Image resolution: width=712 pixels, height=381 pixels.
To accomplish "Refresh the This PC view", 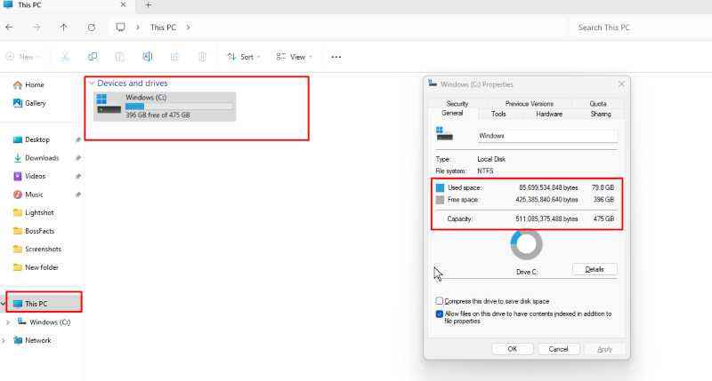I will [92, 28].
